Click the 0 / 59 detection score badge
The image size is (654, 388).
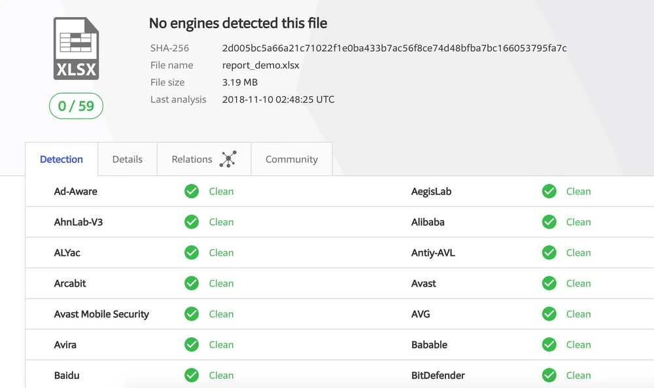[x=76, y=106]
